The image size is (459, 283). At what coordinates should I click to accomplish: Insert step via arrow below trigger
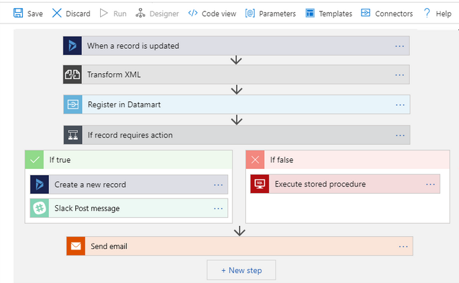(x=236, y=60)
